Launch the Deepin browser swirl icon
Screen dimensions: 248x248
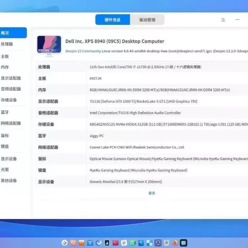99,243
